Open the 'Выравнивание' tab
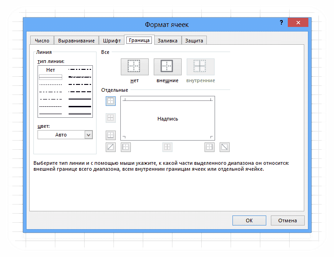334x257 pixels. pos(76,40)
